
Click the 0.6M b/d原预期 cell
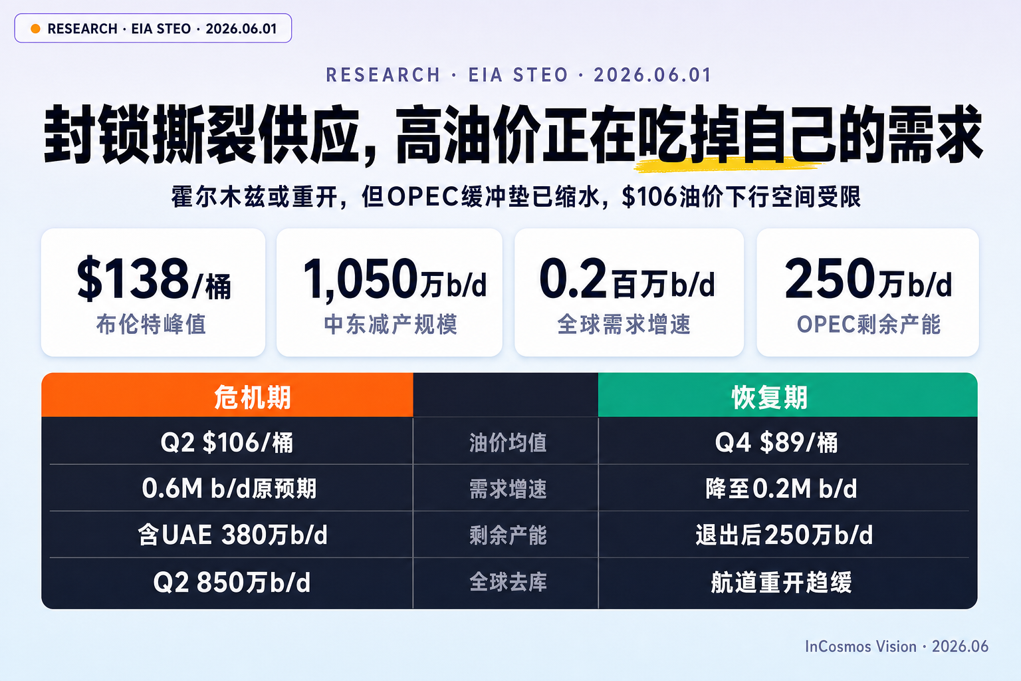[229, 489]
